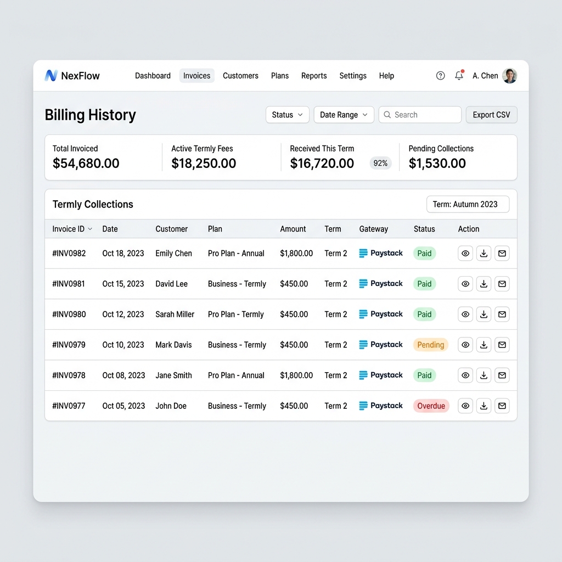Download invoice #INV0981
Viewport: 562px width, 562px height.
(x=484, y=284)
